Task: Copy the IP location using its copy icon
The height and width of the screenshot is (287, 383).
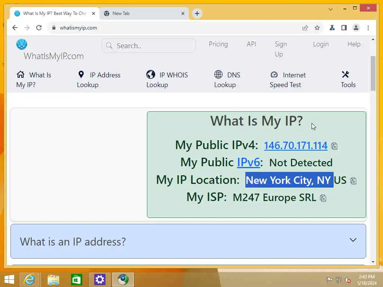Action: click(353, 181)
